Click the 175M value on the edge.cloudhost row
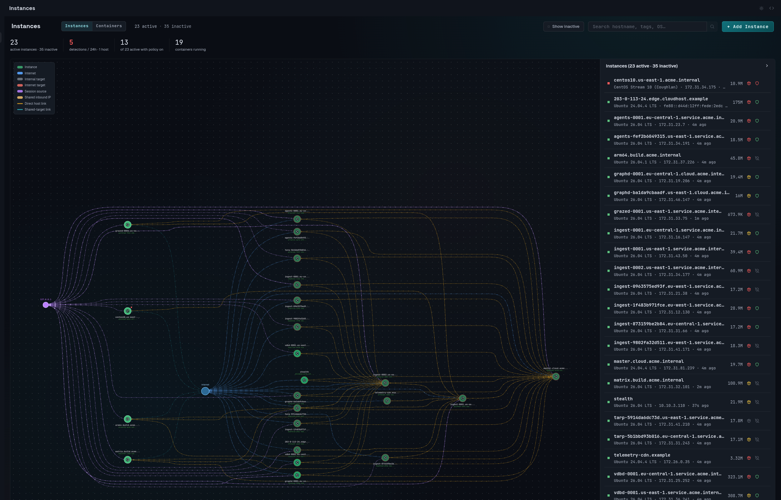This screenshot has height=500, width=781. [738, 102]
